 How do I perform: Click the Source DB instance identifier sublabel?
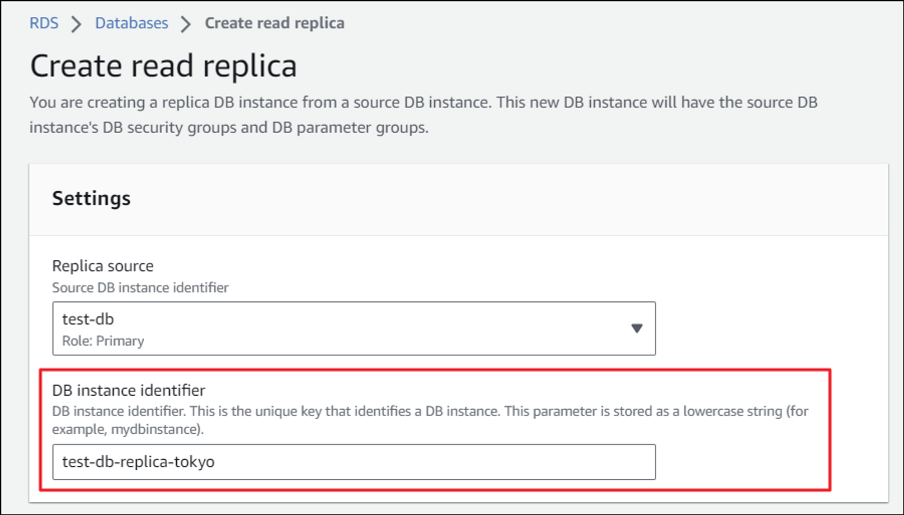(x=140, y=288)
